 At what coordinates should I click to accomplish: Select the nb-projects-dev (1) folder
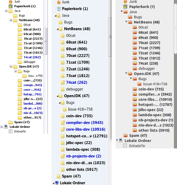(156, 120)
